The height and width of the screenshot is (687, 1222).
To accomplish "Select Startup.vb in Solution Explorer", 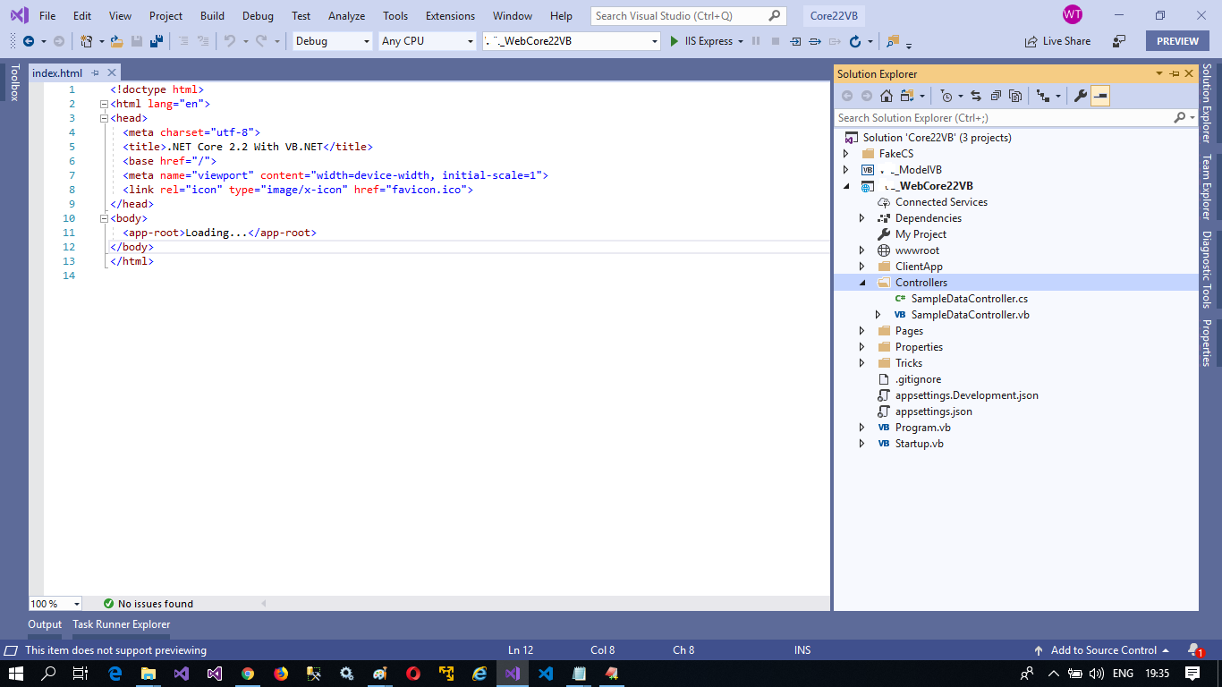I will point(919,444).
